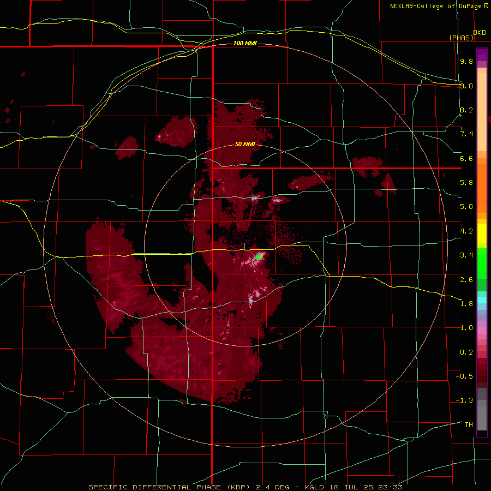Click the Specific Differential Phase product caption
Image resolution: width=491 pixels, height=491 pixels.
[x=245, y=487]
